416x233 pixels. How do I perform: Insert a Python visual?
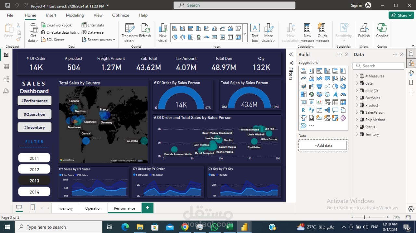tap(311, 110)
